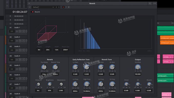Select the Audio 6 track name
The height and width of the screenshot is (98, 174).
(17, 75)
